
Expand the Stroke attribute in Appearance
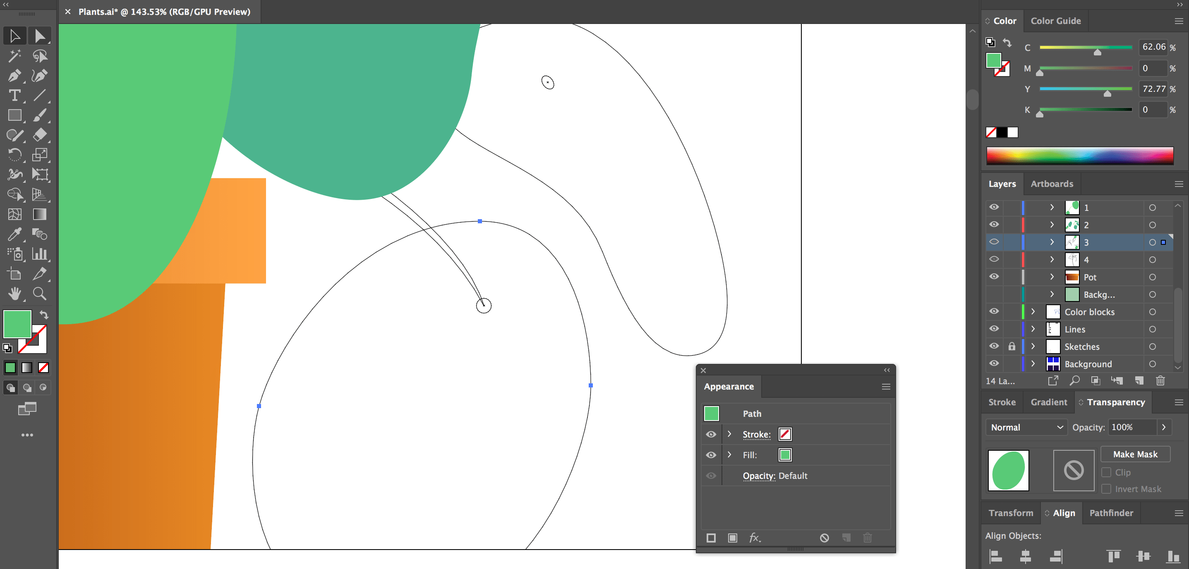[730, 434]
